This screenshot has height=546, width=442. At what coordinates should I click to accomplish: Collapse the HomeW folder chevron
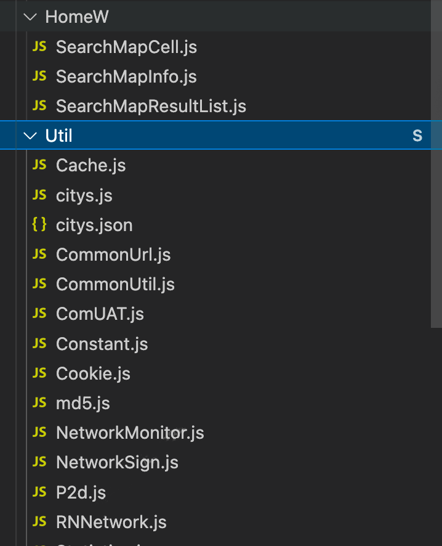click(30, 17)
